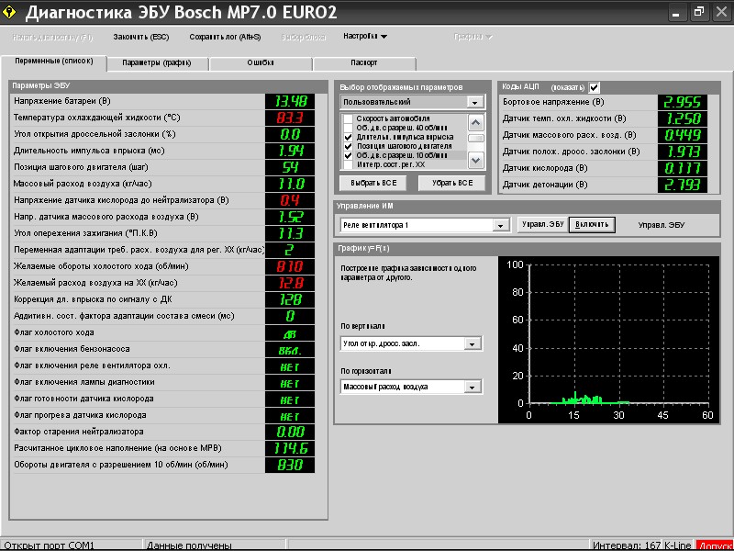Screen dimensions: 734x551
Task: Click Угол открытия дроссельной заслонки (%) label
Action: point(95,134)
